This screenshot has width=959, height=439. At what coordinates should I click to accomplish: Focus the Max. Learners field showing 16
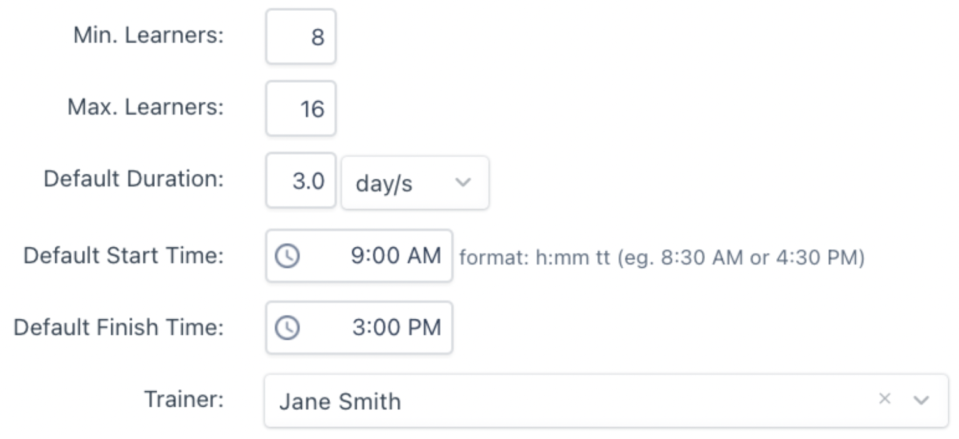[301, 108]
